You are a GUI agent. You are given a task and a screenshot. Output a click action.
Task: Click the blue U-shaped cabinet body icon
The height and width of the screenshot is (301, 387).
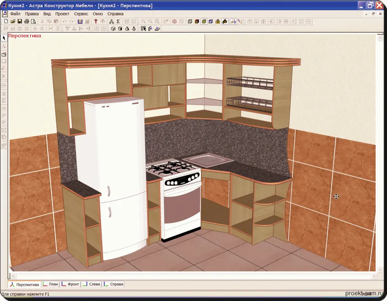(x=80, y=21)
